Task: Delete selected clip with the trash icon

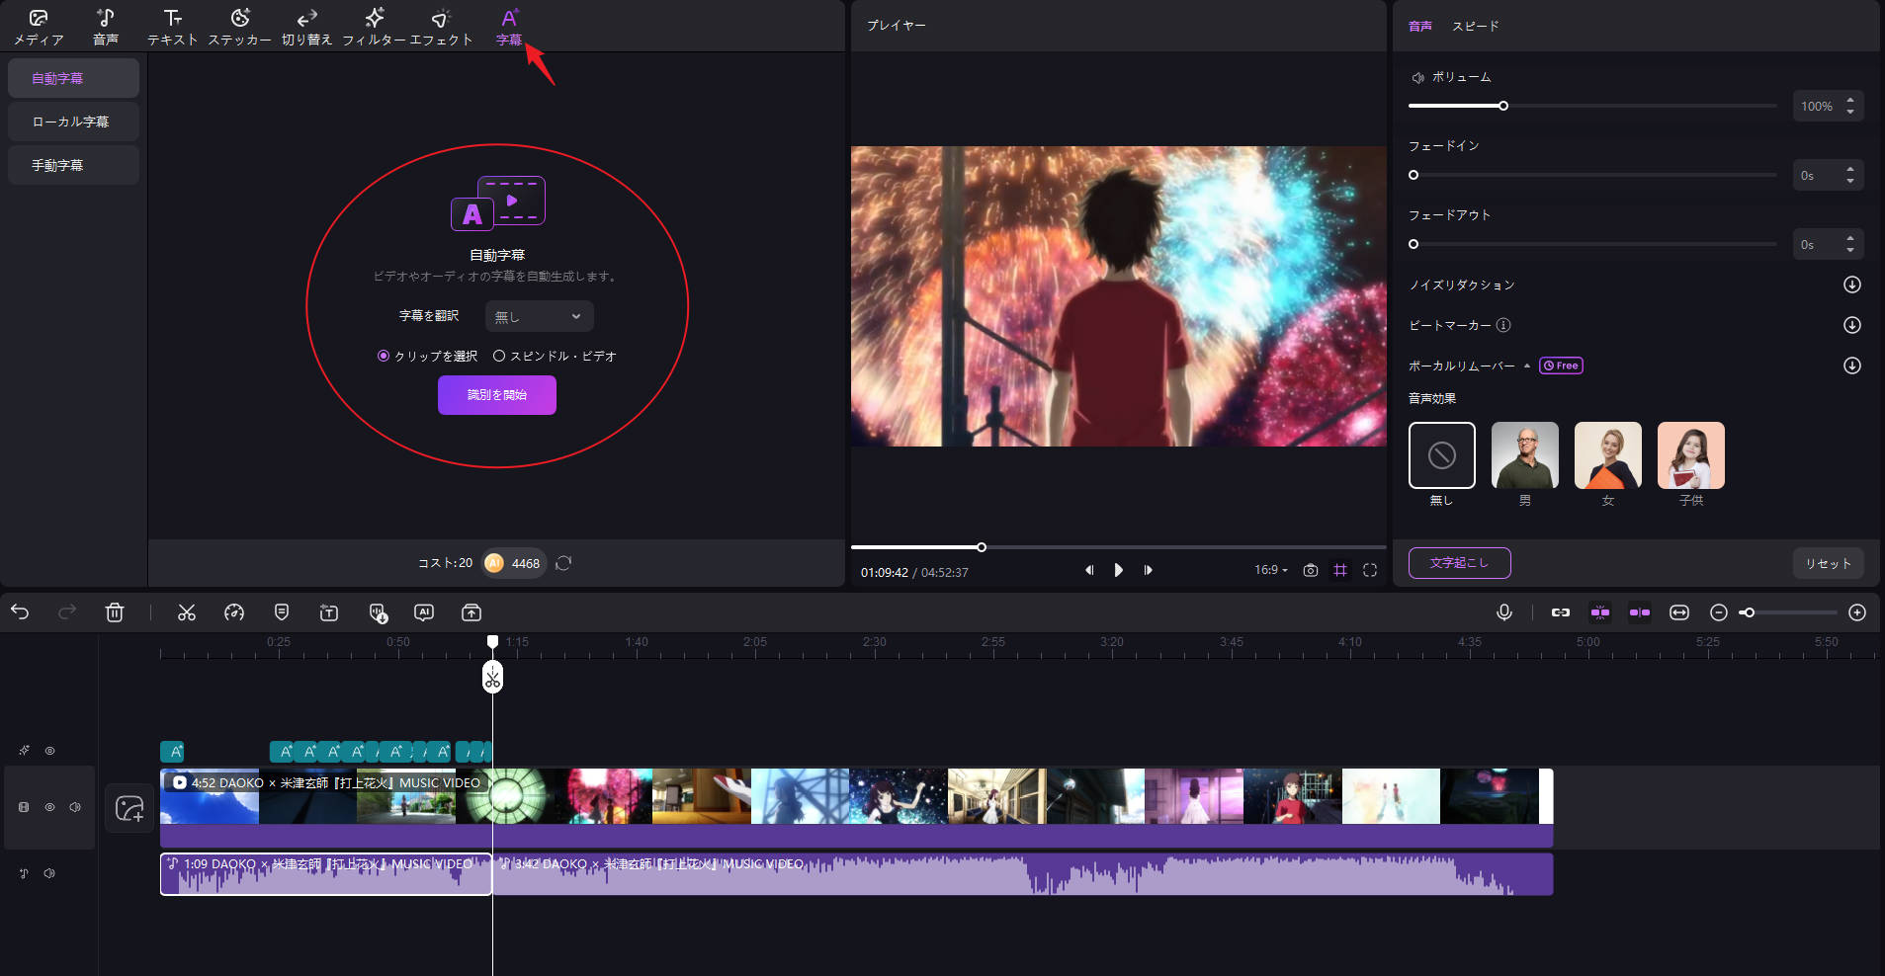Action: [115, 612]
